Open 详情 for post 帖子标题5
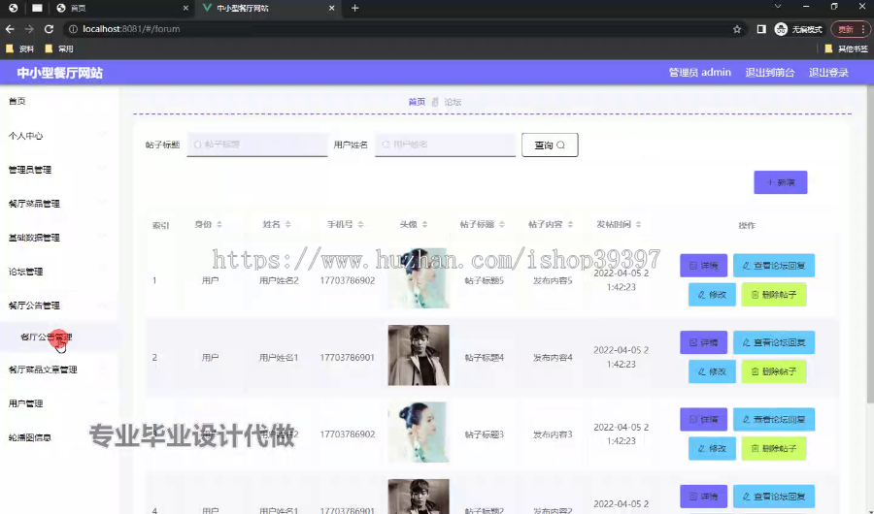 coord(703,265)
